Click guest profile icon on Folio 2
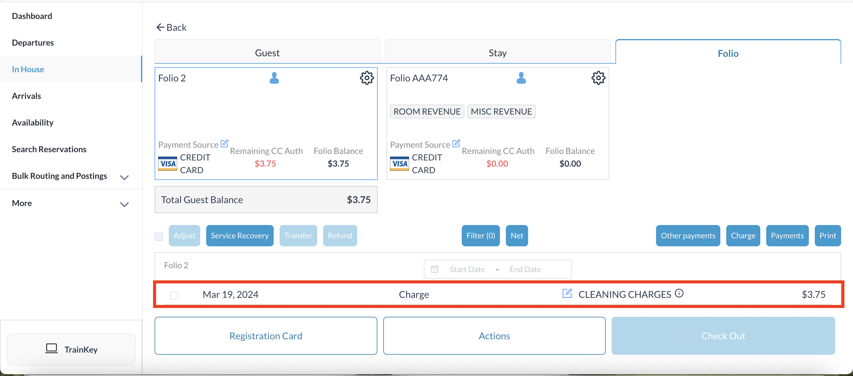This screenshot has height=376, width=853. click(x=274, y=78)
